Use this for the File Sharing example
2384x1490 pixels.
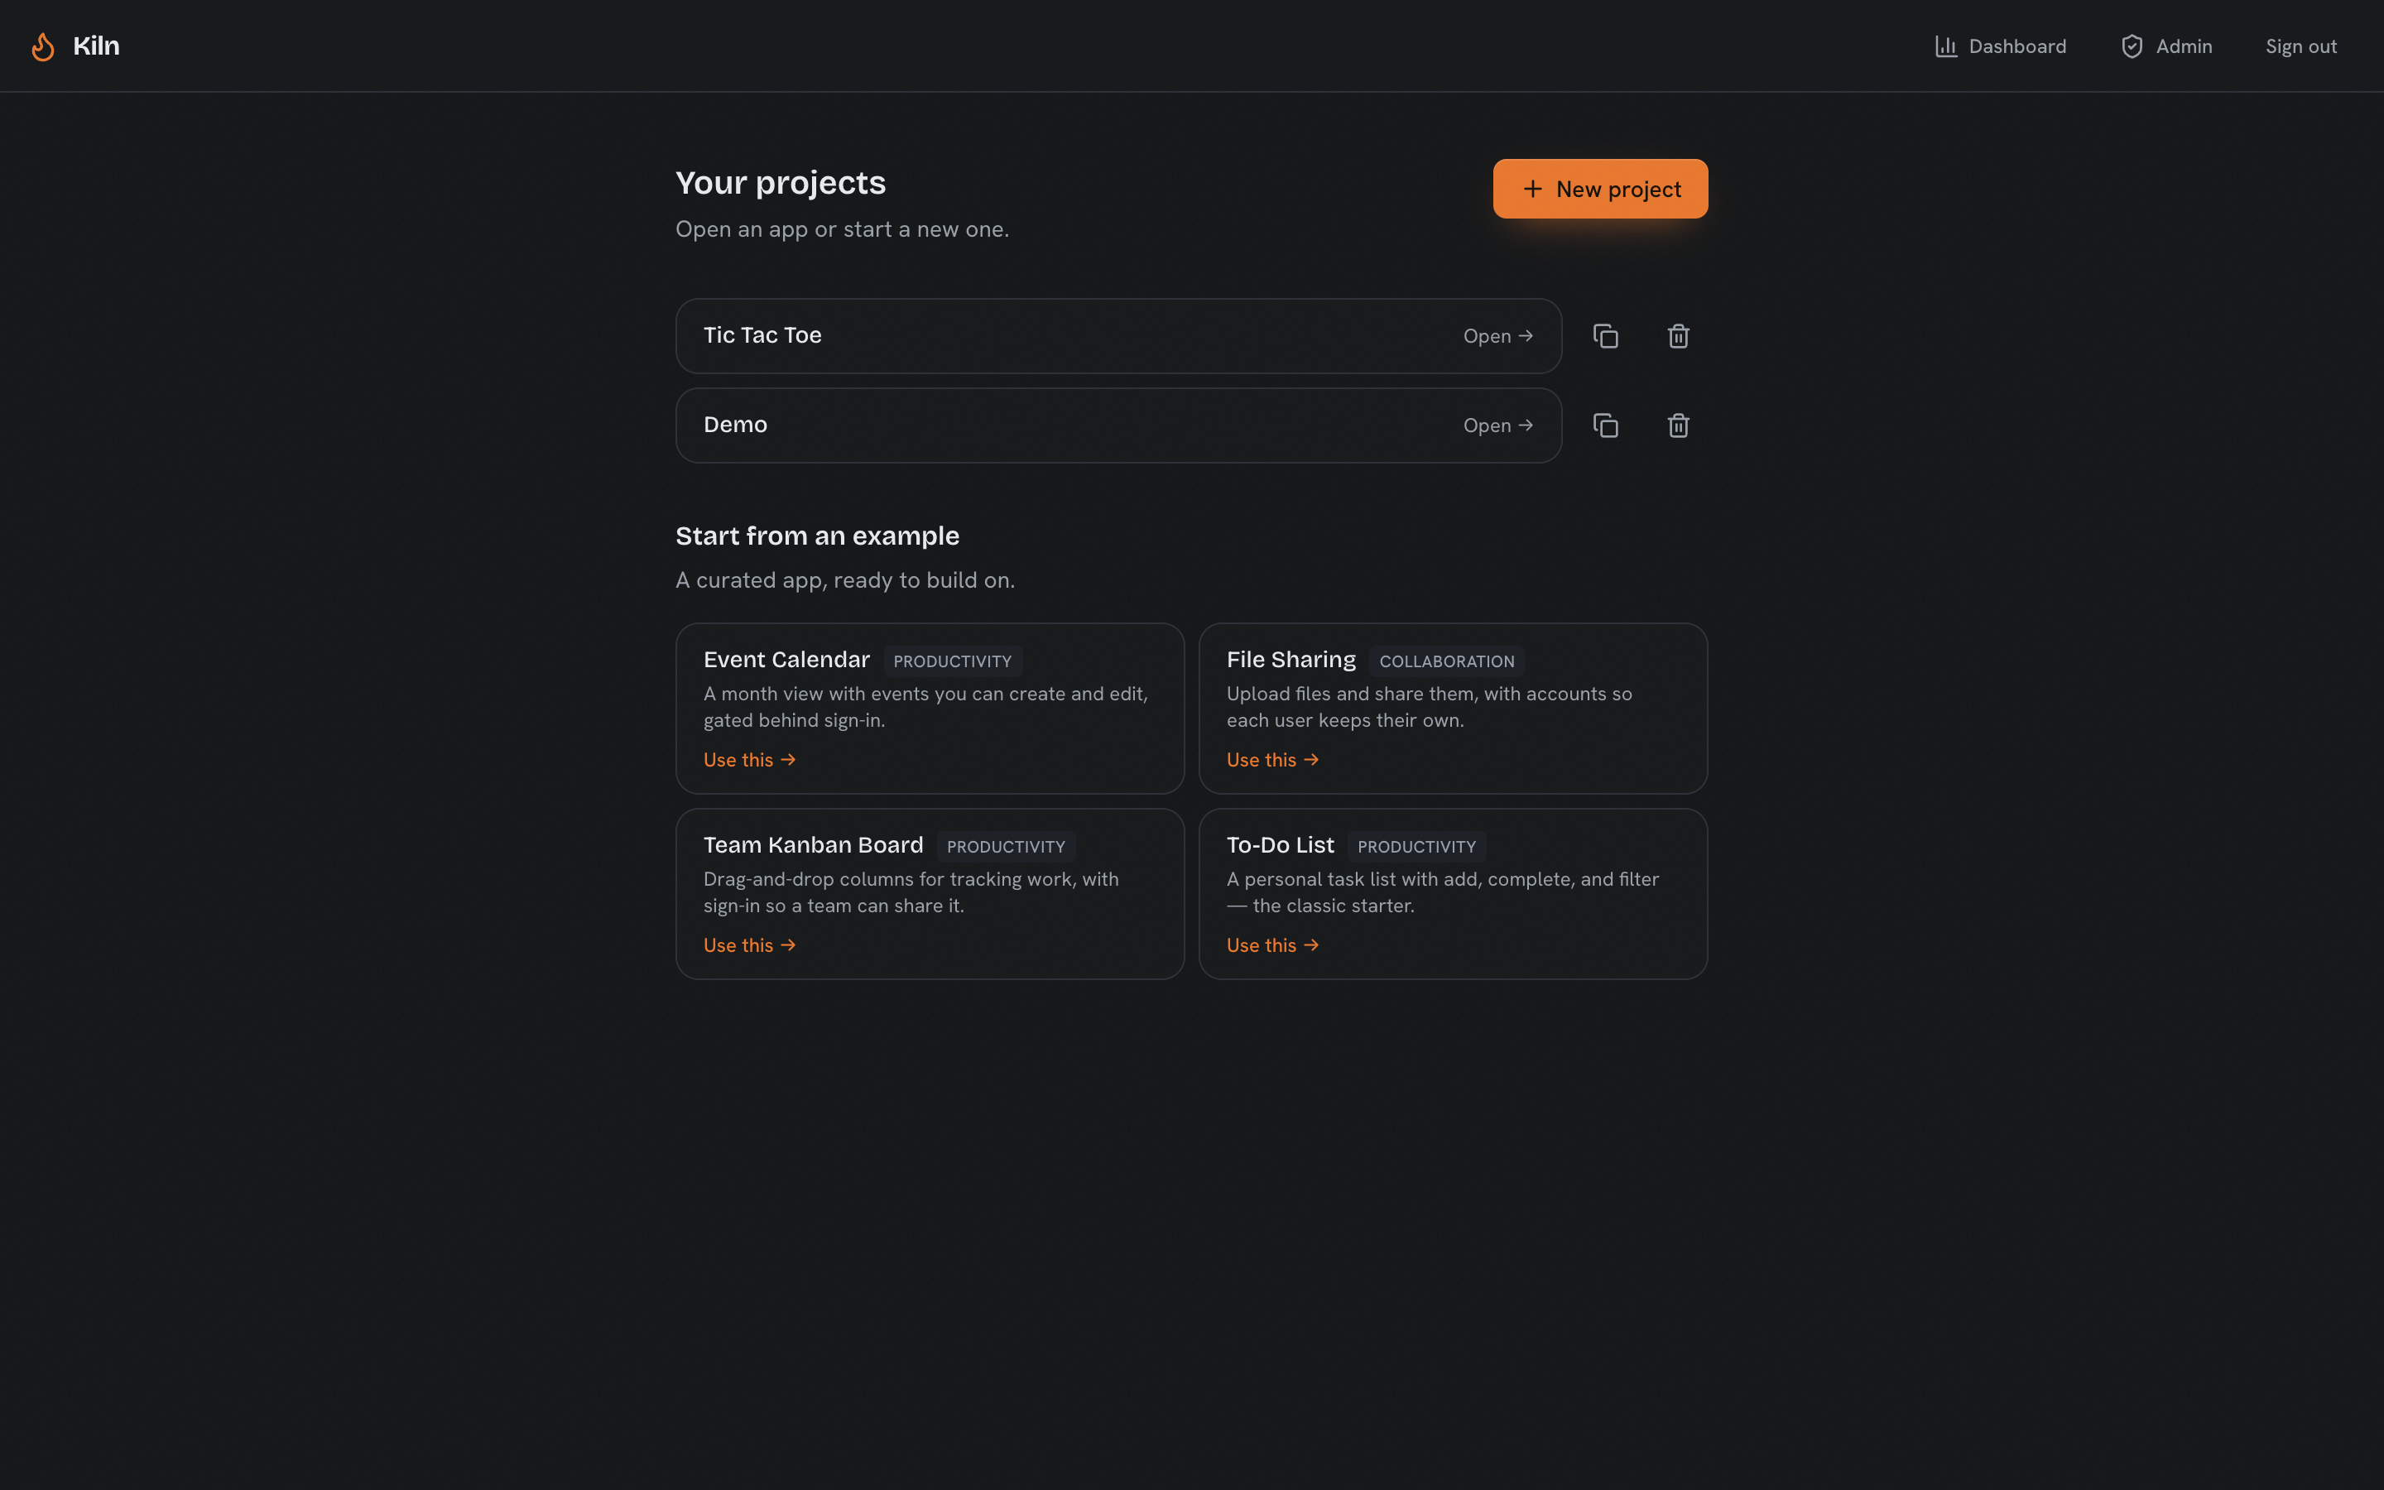click(1273, 760)
